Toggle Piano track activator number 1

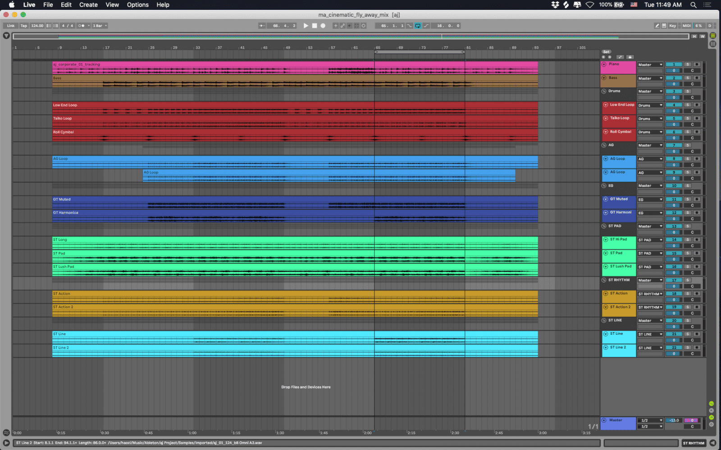[674, 64]
